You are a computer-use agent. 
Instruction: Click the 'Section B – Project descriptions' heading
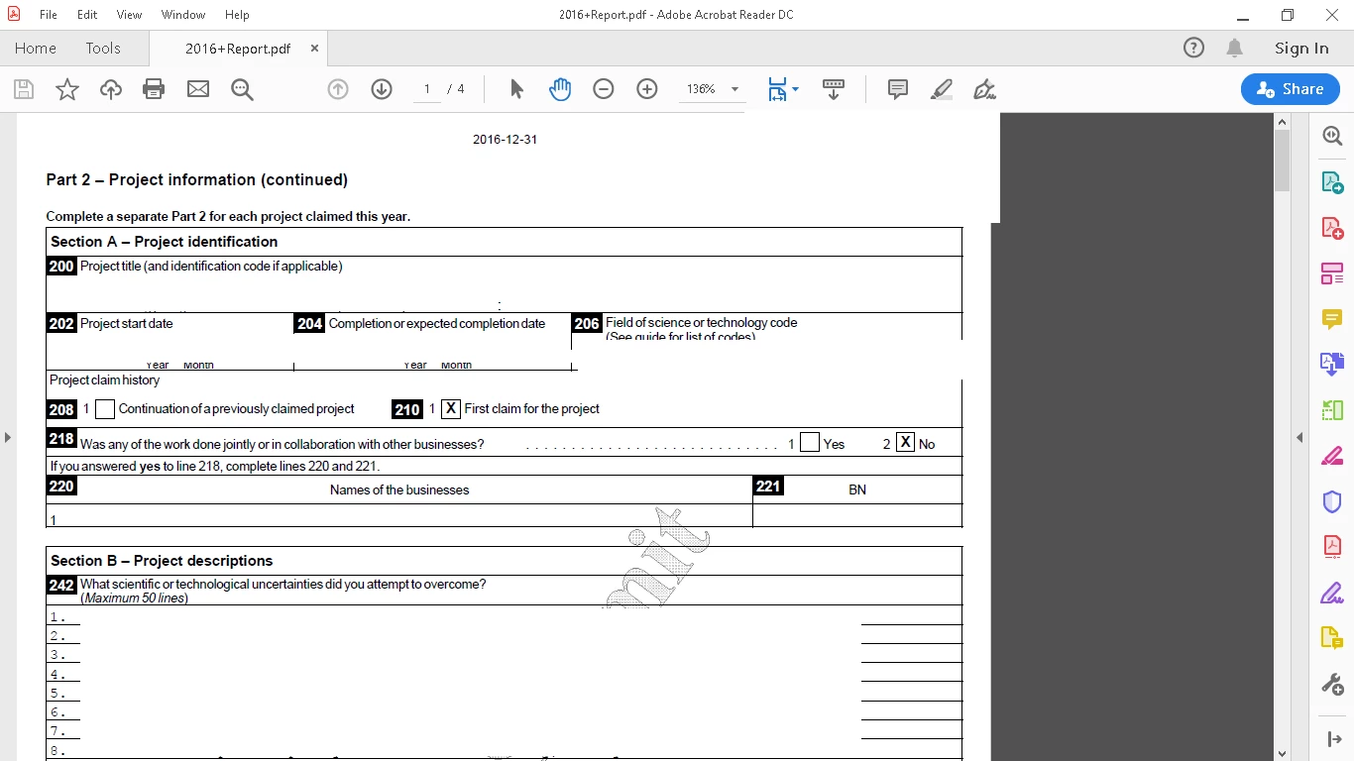[x=162, y=561]
